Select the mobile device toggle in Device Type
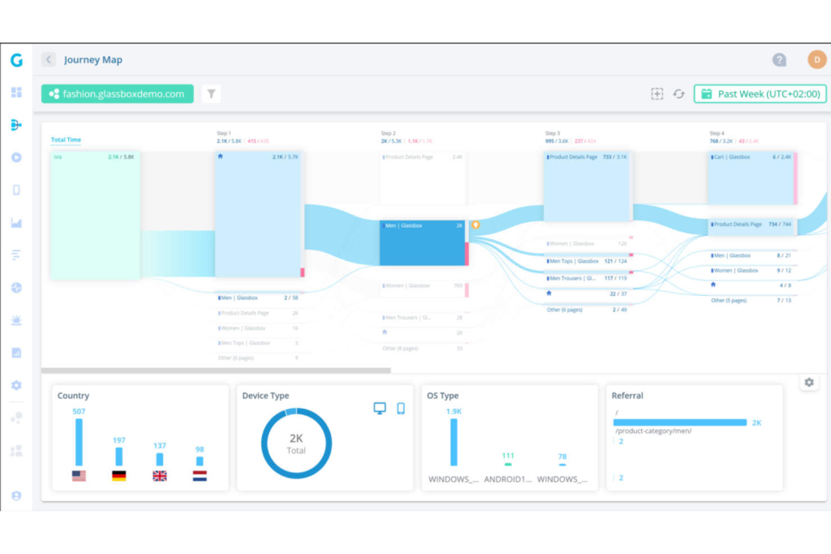This screenshot has width=831, height=554. [x=400, y=408]
